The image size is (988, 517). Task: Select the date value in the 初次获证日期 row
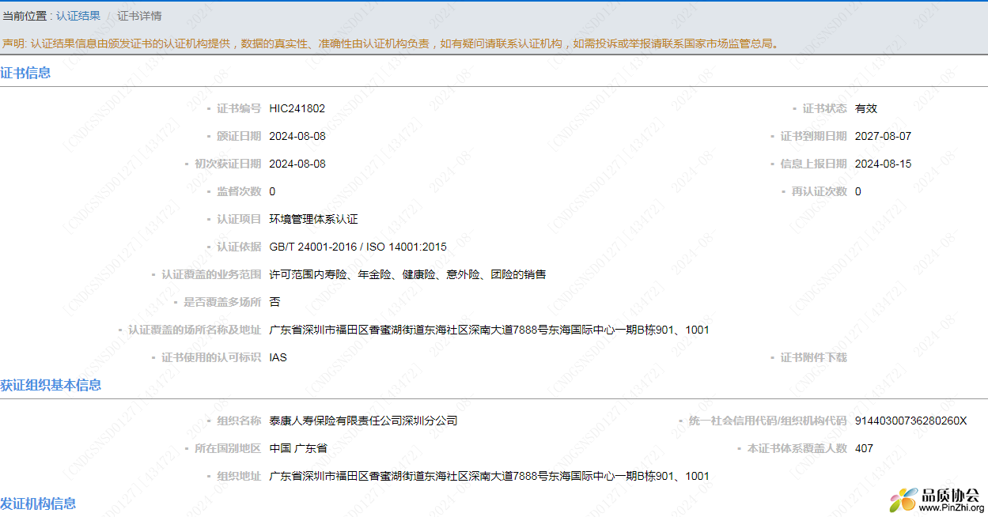[x=297, y=164]
